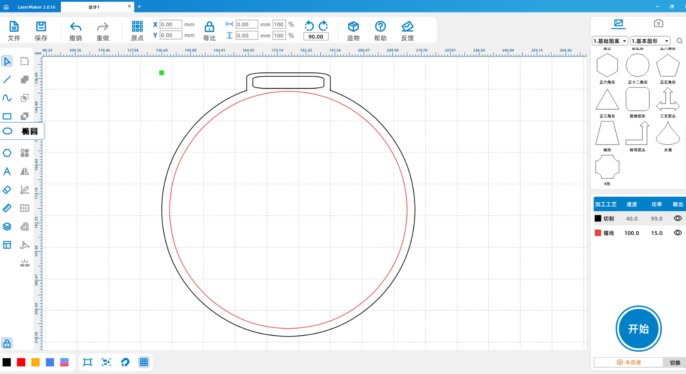Click the rotate clockwise icon
The image size is (686, 374).
coord(324,26)
